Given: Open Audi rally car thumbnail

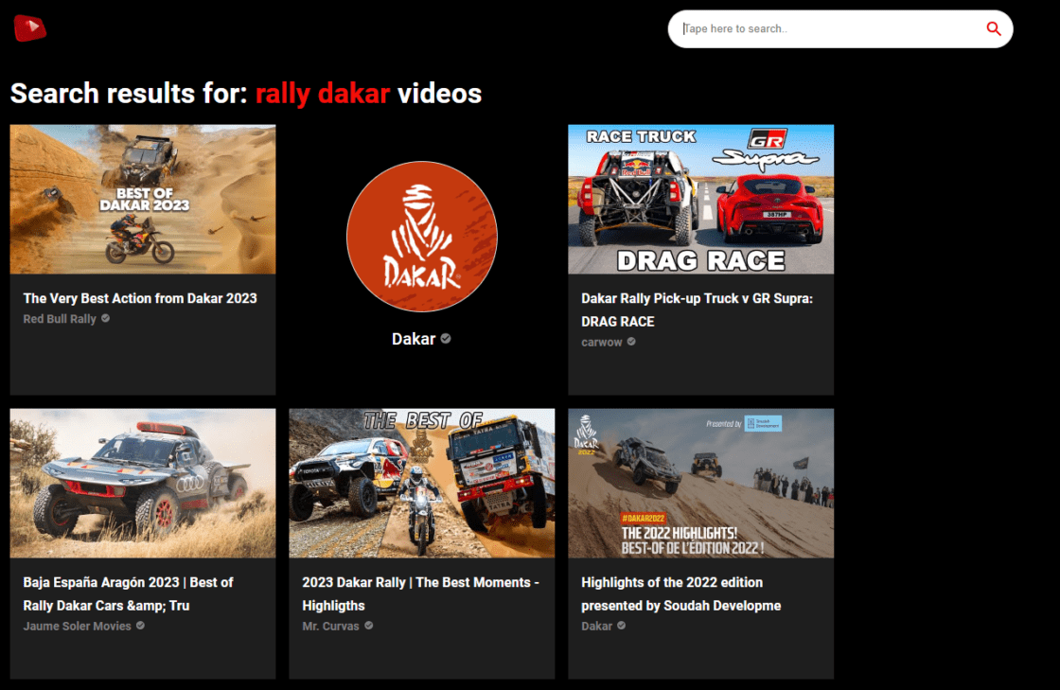Looking at the screenshot, I should click(x=143, y=484).
